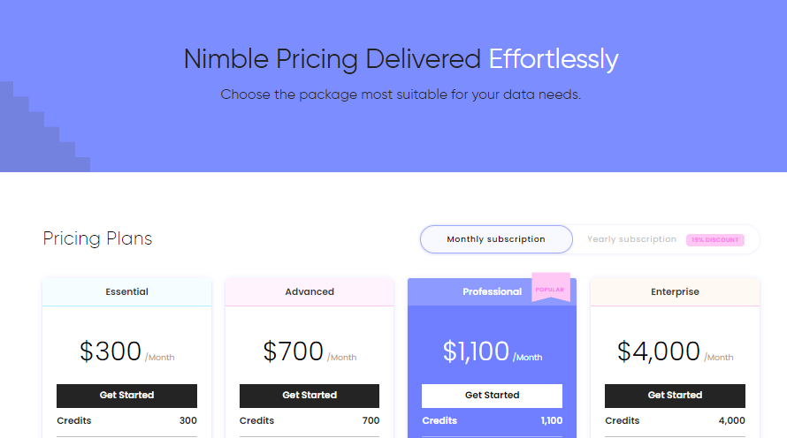Click the $700 per month price

click(x=294, y=351)
